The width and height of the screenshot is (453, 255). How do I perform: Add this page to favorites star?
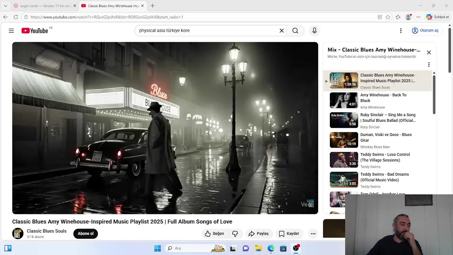pos(388,17)
